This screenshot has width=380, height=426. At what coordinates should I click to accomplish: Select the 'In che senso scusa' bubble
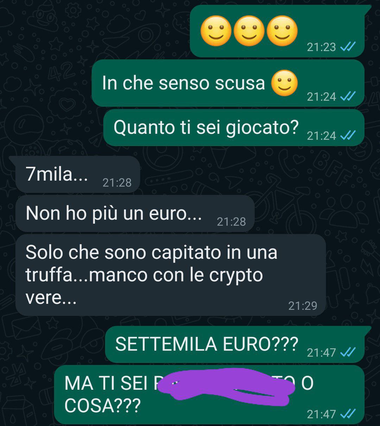pyautogui.click(x=228, y=83)
